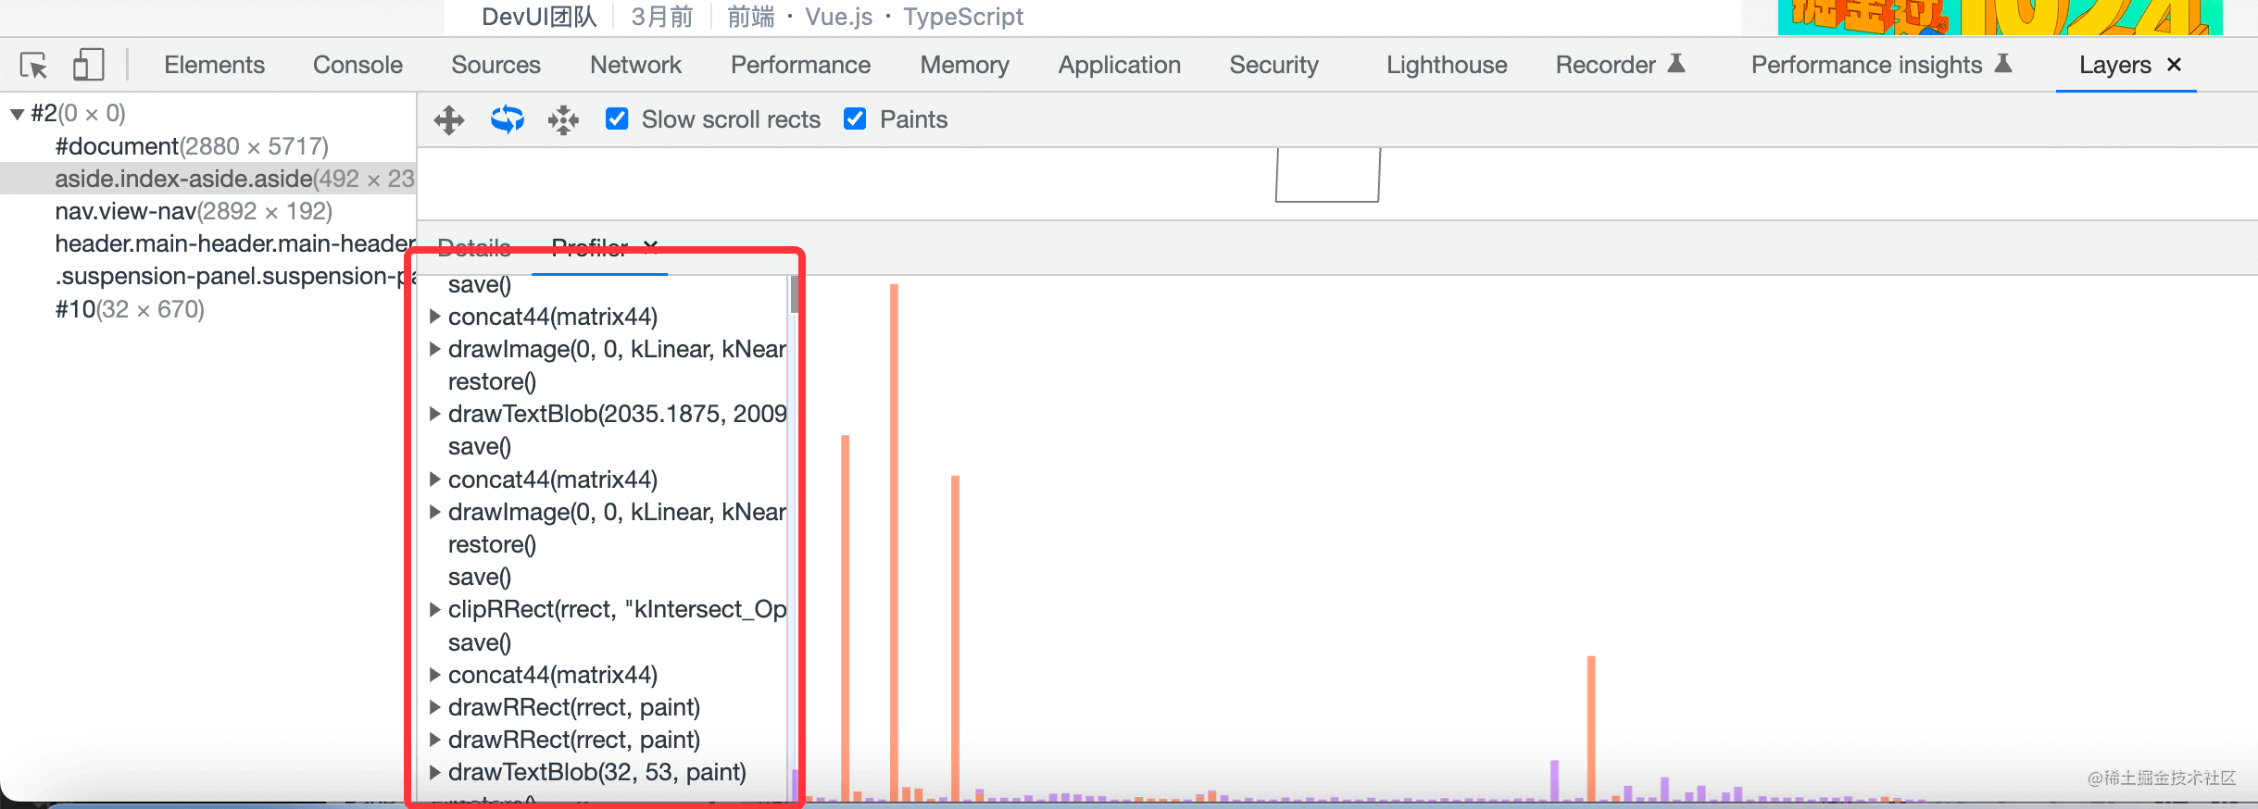This screenshot has width=2258, height=809.
Task: Select the #document layer
Action: [x=192, y=146]
